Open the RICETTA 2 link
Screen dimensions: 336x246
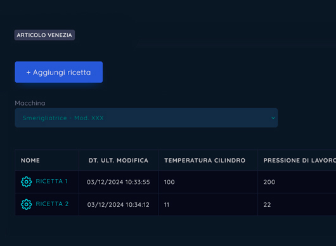click(52, 204)
